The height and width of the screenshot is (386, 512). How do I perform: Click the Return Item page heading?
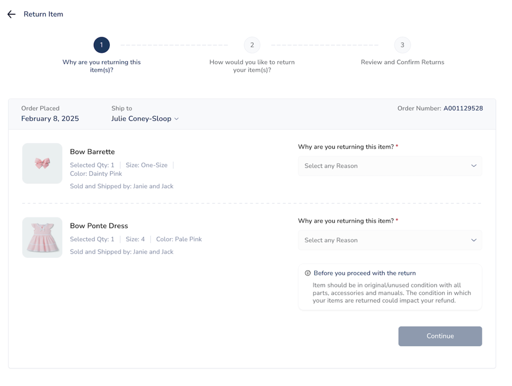coord(43,14)
